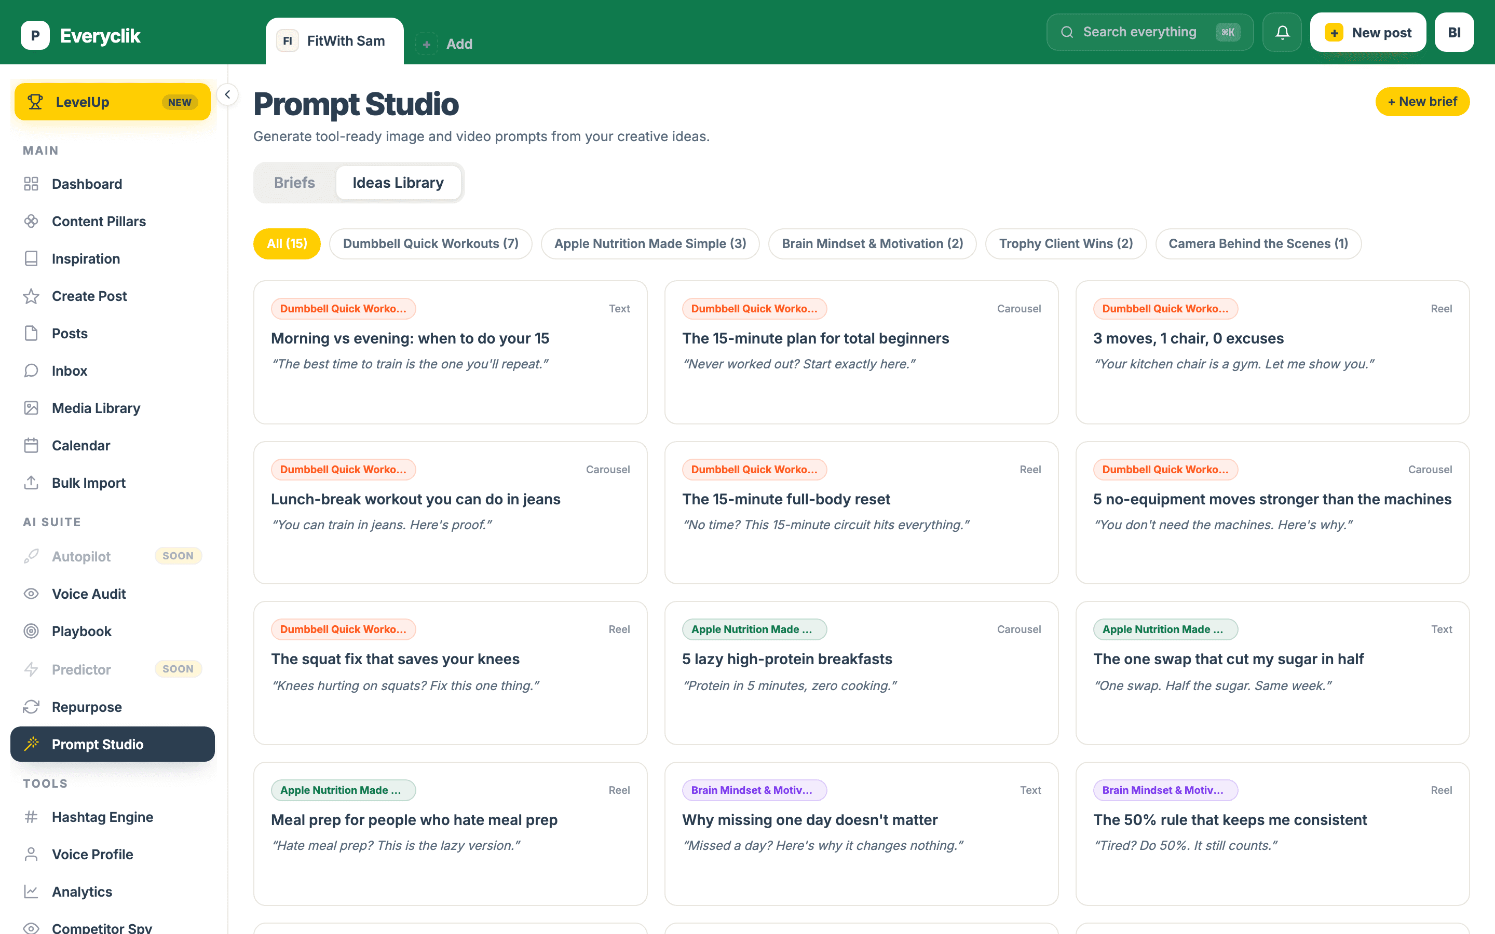
Task: Open the Voice Profile tool
Action: [x=113, y=854]
